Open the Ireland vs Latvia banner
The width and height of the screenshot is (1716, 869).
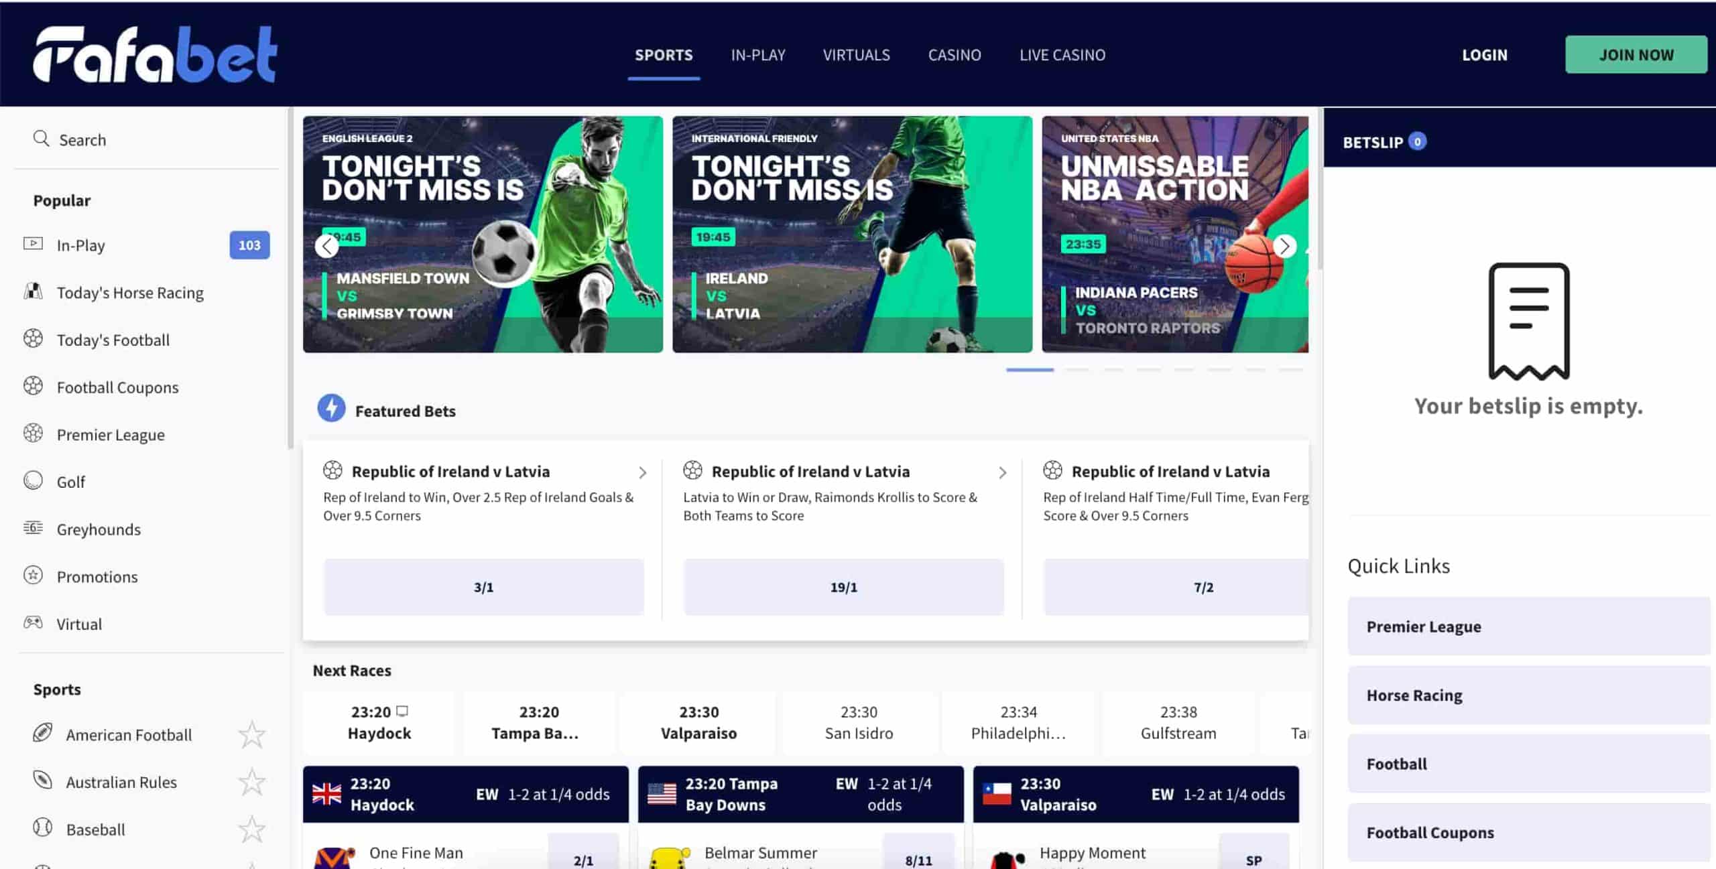pyautogui.click(x=852, y=235)
